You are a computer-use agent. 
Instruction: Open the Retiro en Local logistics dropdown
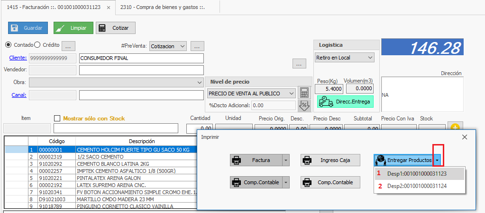344,58
